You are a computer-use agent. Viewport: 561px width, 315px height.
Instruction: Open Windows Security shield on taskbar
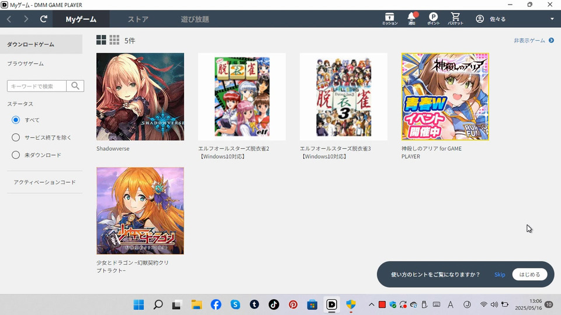point(351,304)
